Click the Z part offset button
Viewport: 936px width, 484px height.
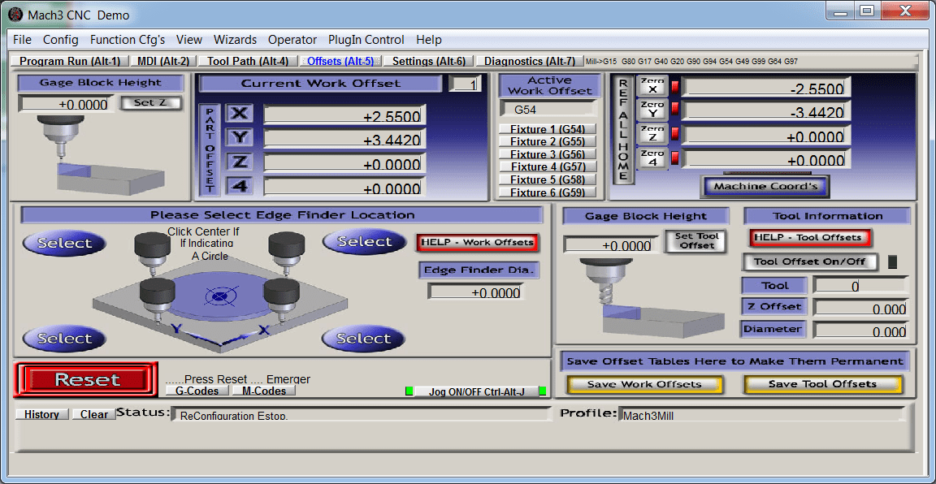[239, 161]
